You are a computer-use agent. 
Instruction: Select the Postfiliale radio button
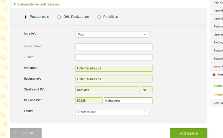(x=99, y=17)
